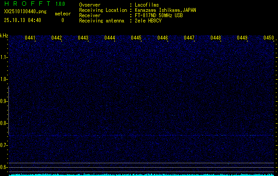Click the 25.10.13 04:40 timestamp
278x176 pixels.
point(23,20)
